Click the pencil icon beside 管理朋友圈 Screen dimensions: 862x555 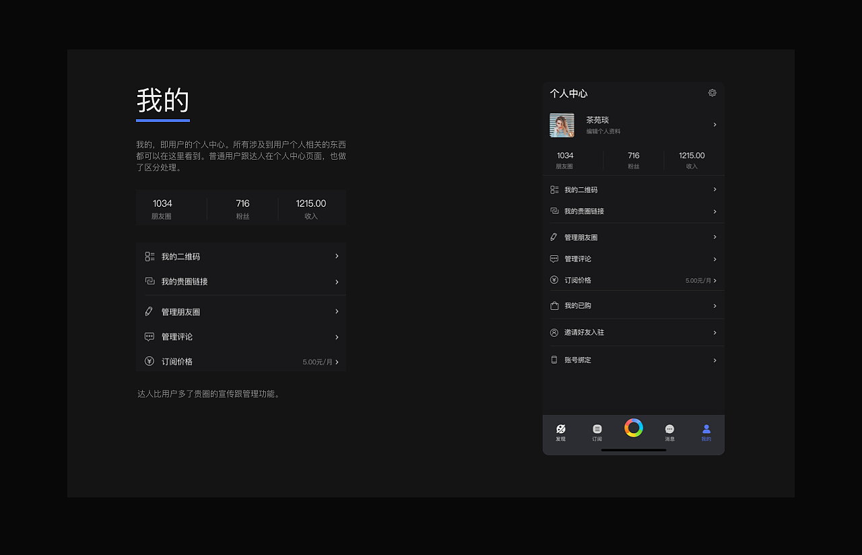(554, 236)
